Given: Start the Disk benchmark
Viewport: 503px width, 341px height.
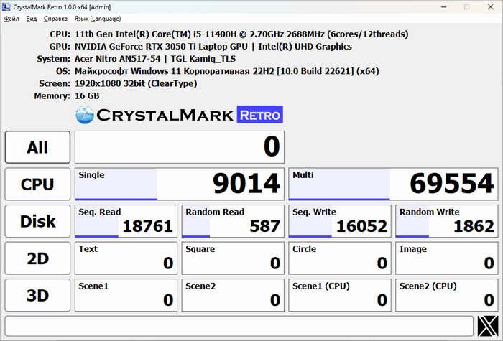Looking at the screenshot, I should click(37, 221).
